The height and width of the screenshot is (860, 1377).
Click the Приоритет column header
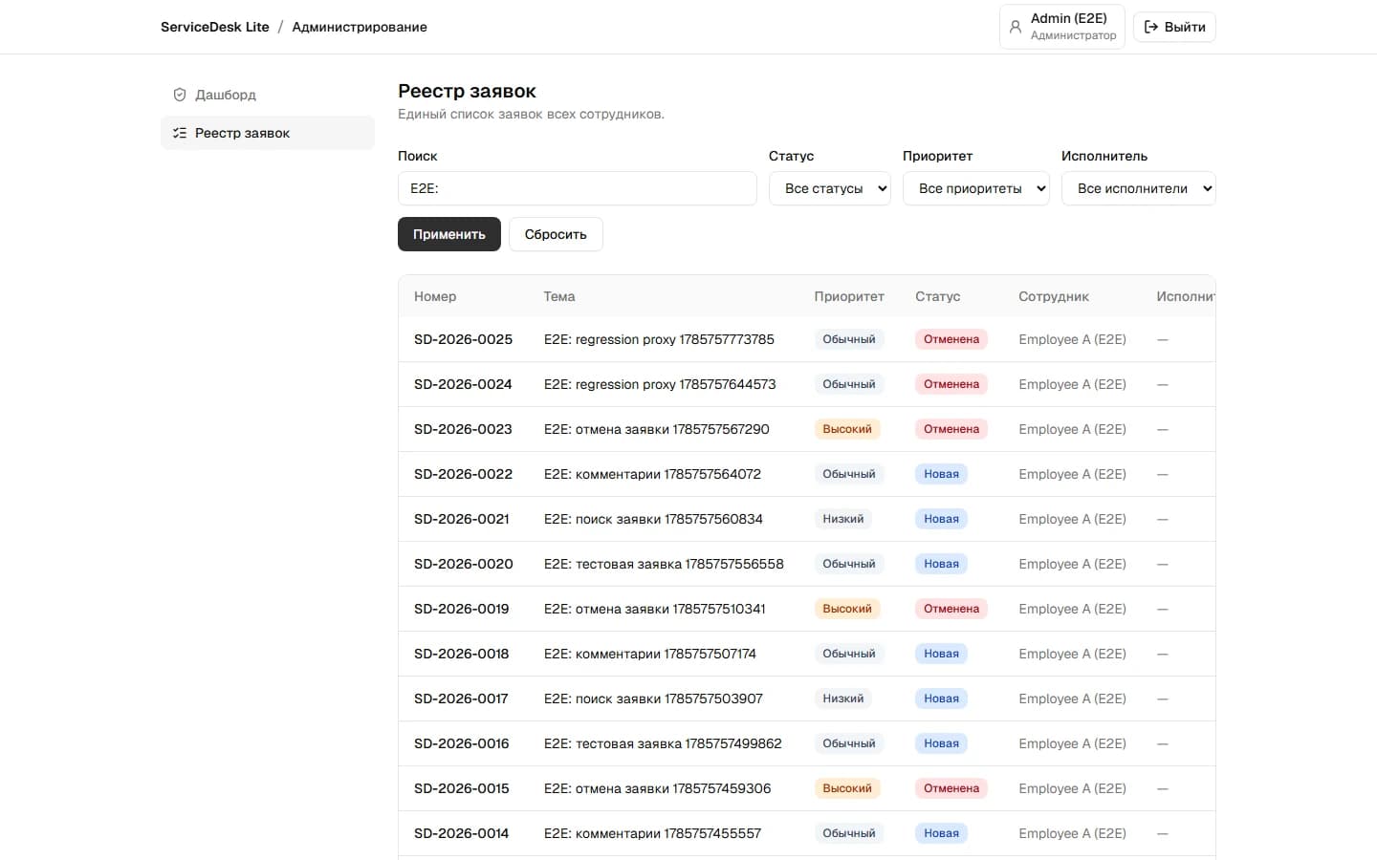pos(849,296)
